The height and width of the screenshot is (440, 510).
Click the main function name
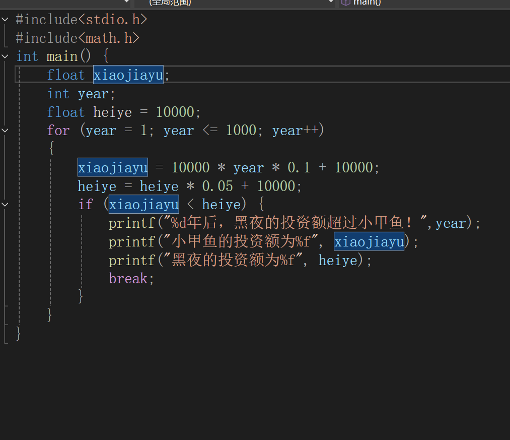point(62,56)
